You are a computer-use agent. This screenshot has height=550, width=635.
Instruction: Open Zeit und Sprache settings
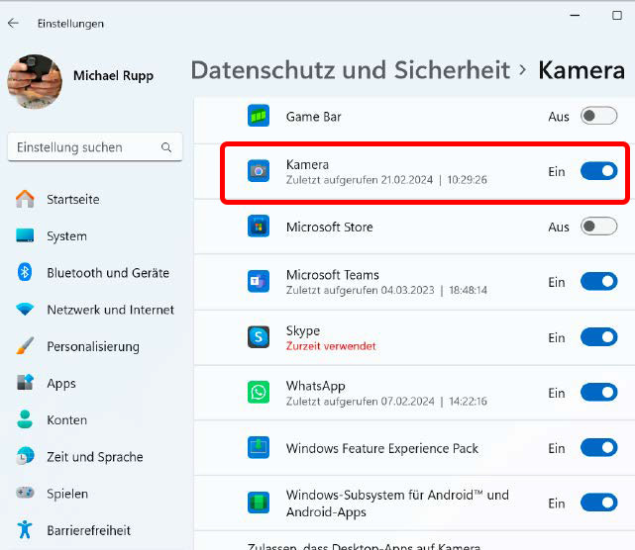pos(95,457)
